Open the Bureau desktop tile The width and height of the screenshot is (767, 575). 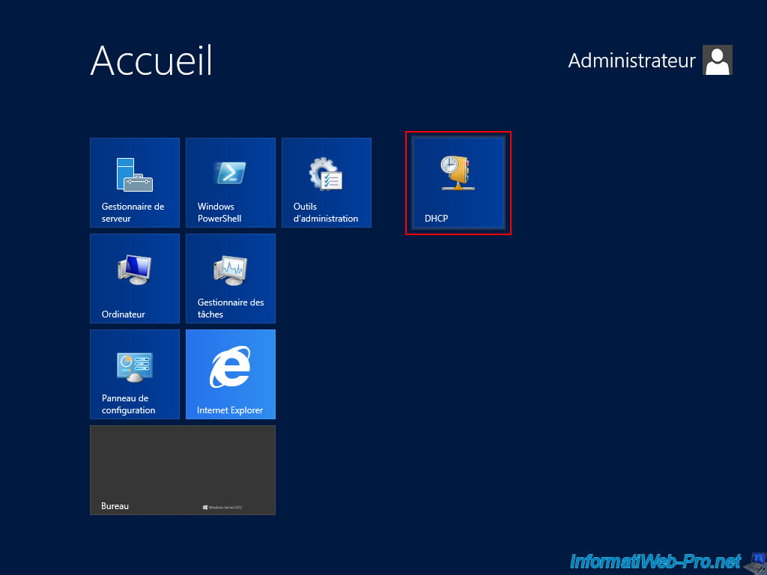pyautogui.click(x=183, y=469)
